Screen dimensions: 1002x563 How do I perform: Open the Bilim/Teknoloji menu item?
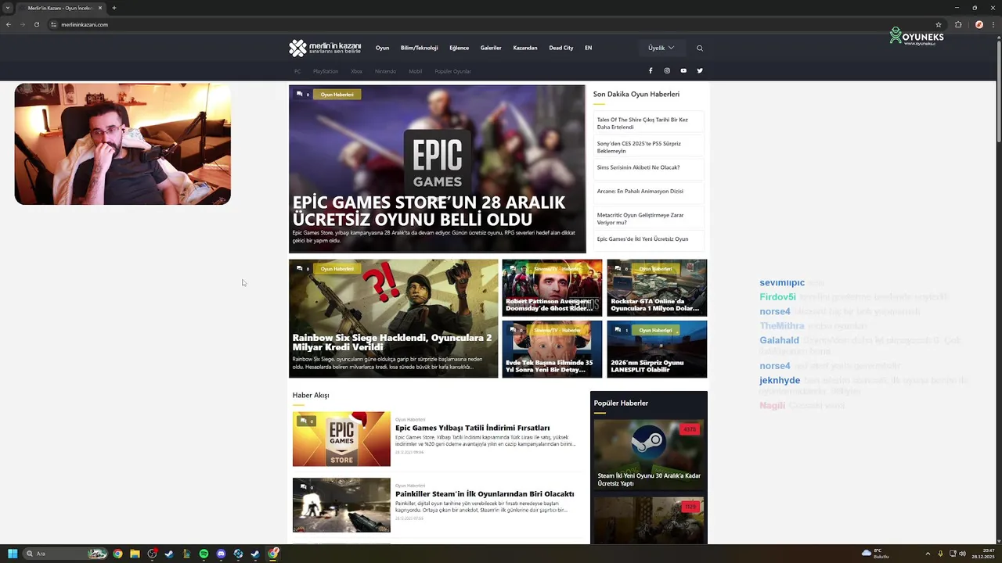pos(419,48)
